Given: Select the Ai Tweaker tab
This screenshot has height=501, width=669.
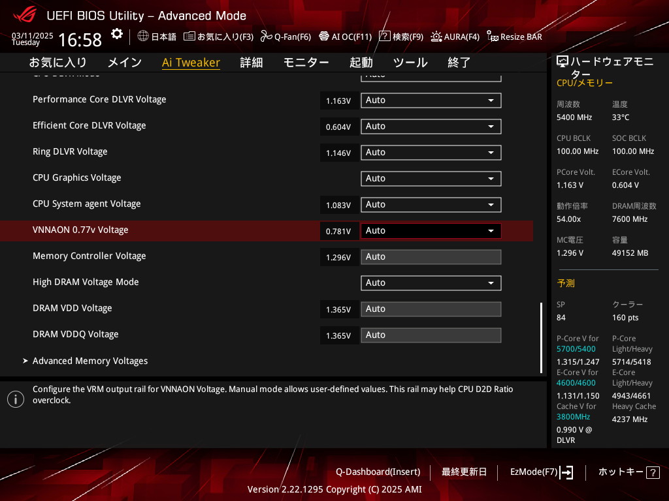Looking at the screenshot, I should [191, 63].
